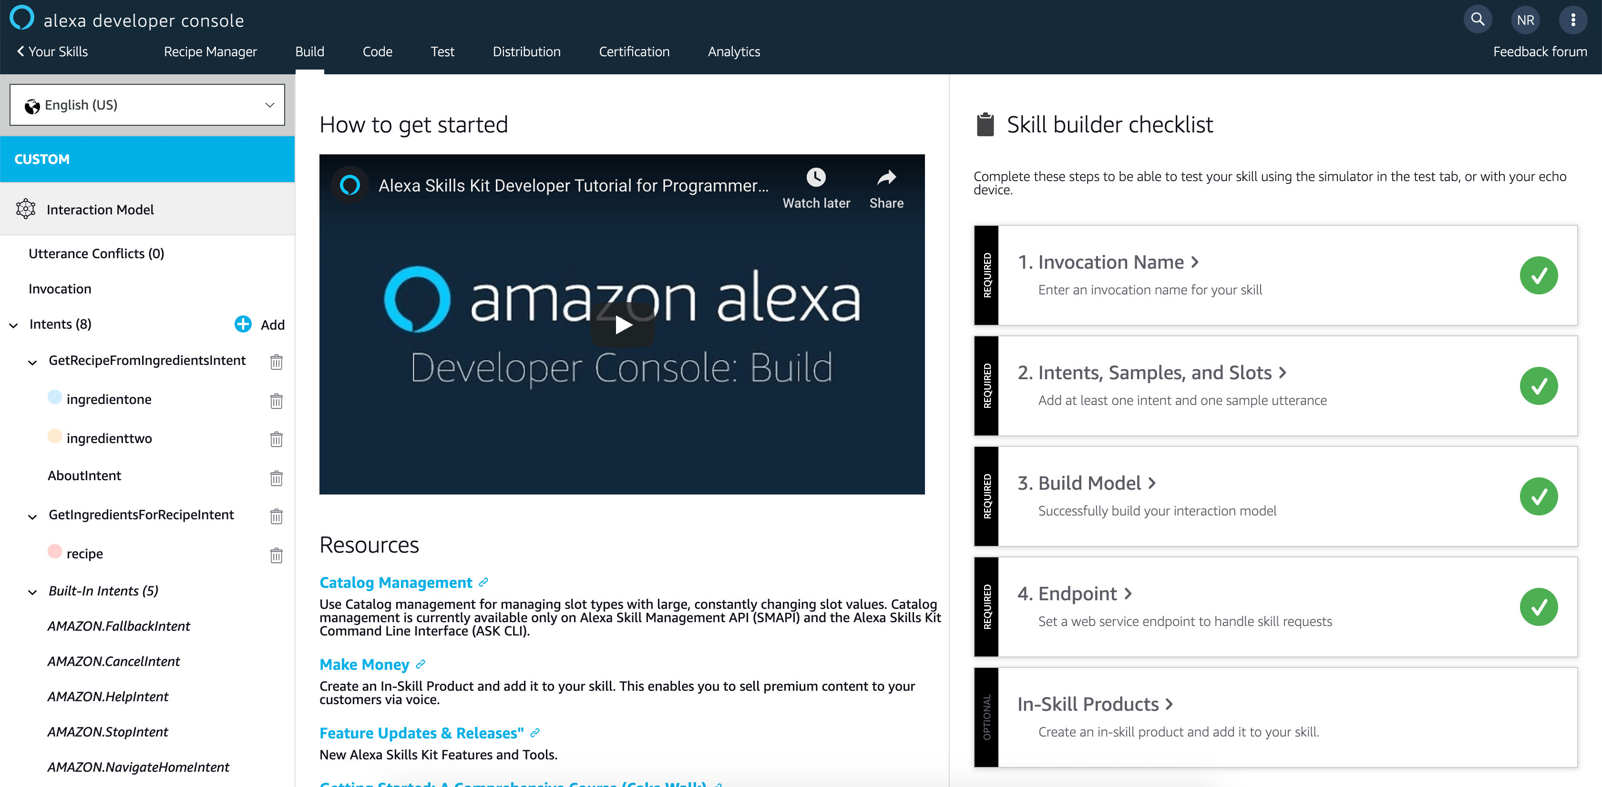Click the link icon next to Make Money
Image resolution: width=1602 pixels, height=787 pixels.
point(421,665)
